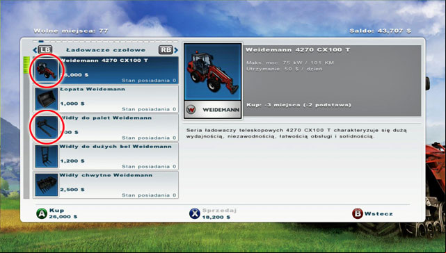Click the Weidemann brand logo
Viewport: 446px width, 253px height.
click(213, 109)
